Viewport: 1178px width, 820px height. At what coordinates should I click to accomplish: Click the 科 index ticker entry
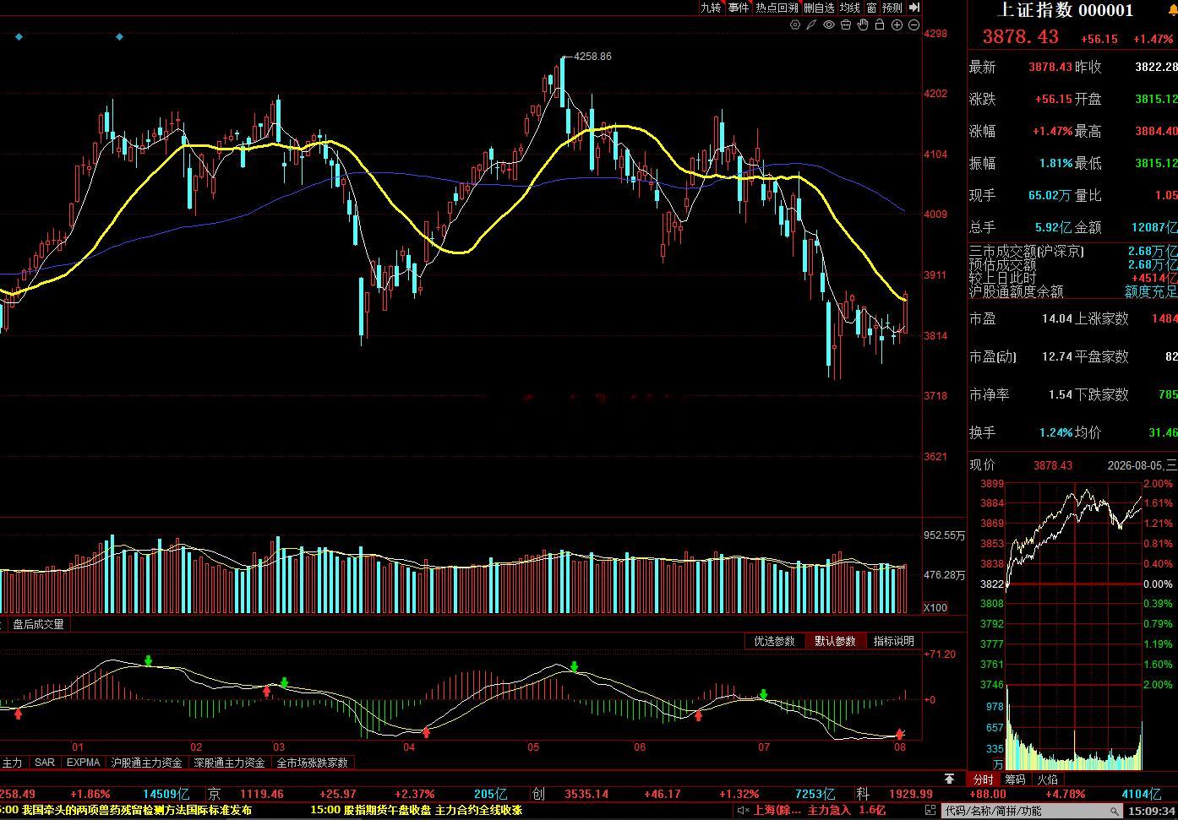[863, 795]
